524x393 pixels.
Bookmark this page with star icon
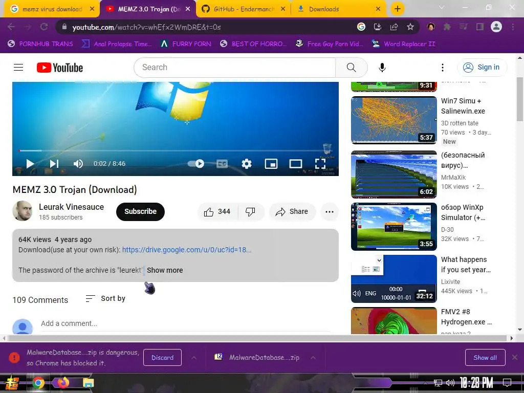(x=410, y=27)
